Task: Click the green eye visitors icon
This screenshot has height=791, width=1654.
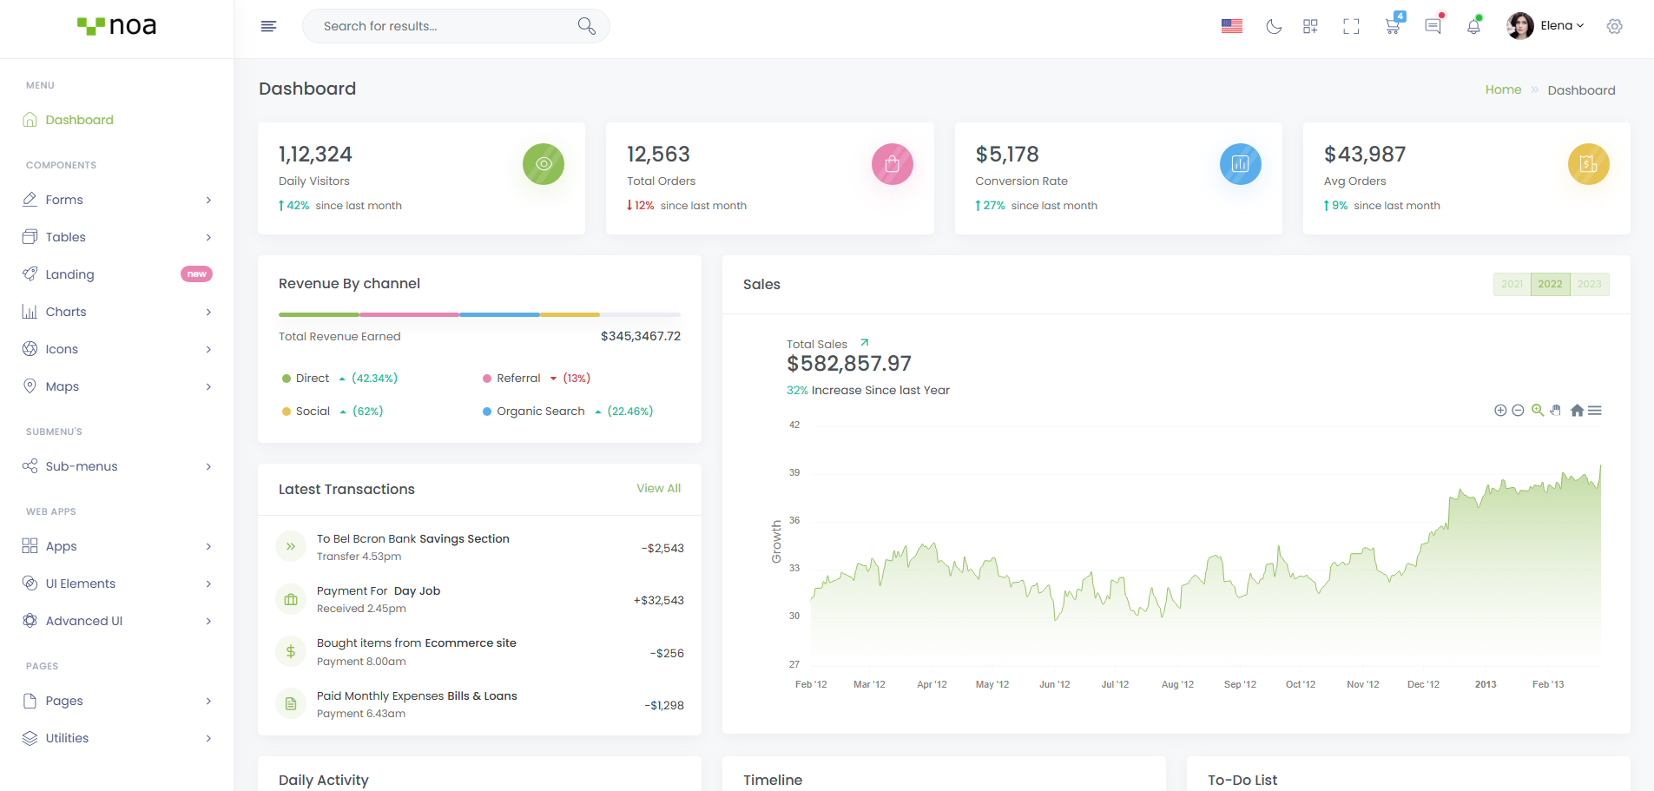Action: (x=544, y=164)
